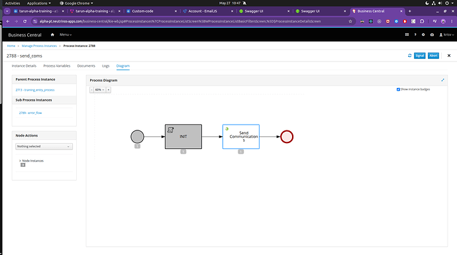The image size is (457, 255).
Task: Open the Chrome extensions puzzle icon
Action: (x=422, y=21)
